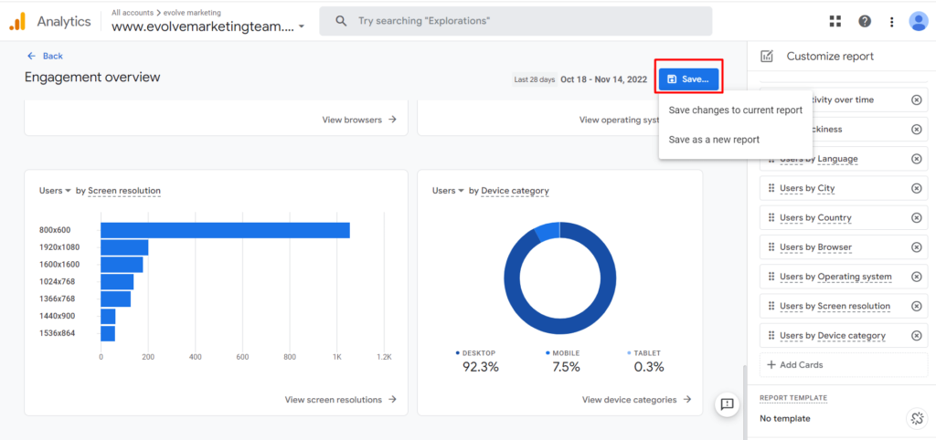Click the 1536x864 bar label

(57, 333)
